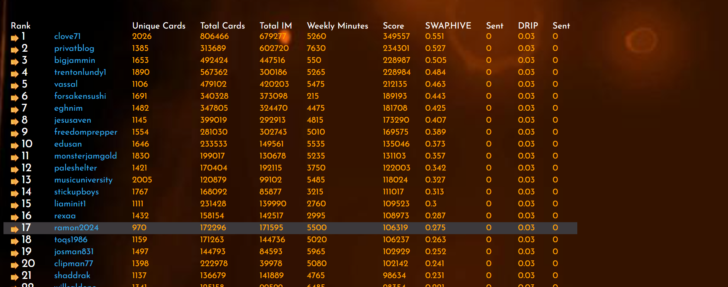Open jesusaven's player profile link
728x287 pixels.
tap(73, 120)
